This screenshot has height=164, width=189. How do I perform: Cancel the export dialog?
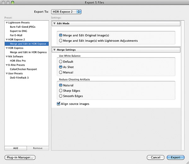coord(156,157)
